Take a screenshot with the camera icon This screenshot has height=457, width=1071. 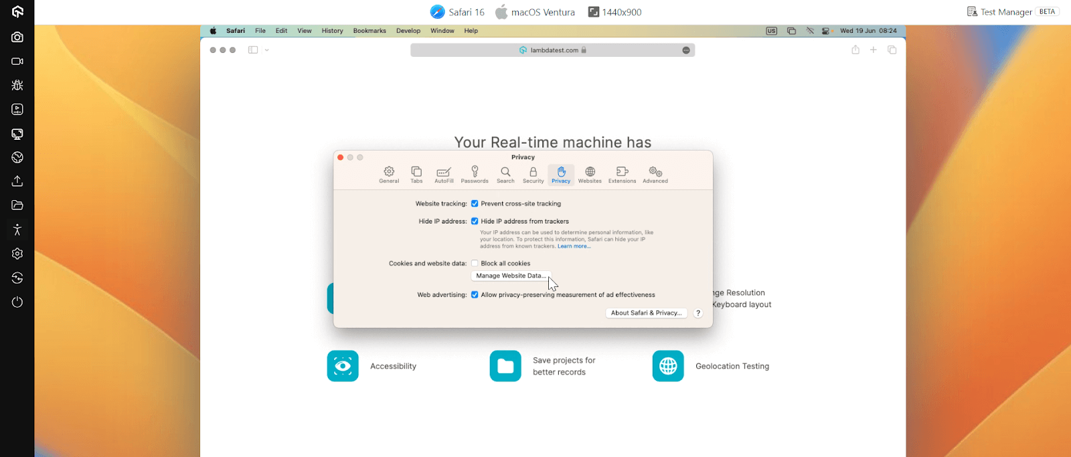point(17,37)
